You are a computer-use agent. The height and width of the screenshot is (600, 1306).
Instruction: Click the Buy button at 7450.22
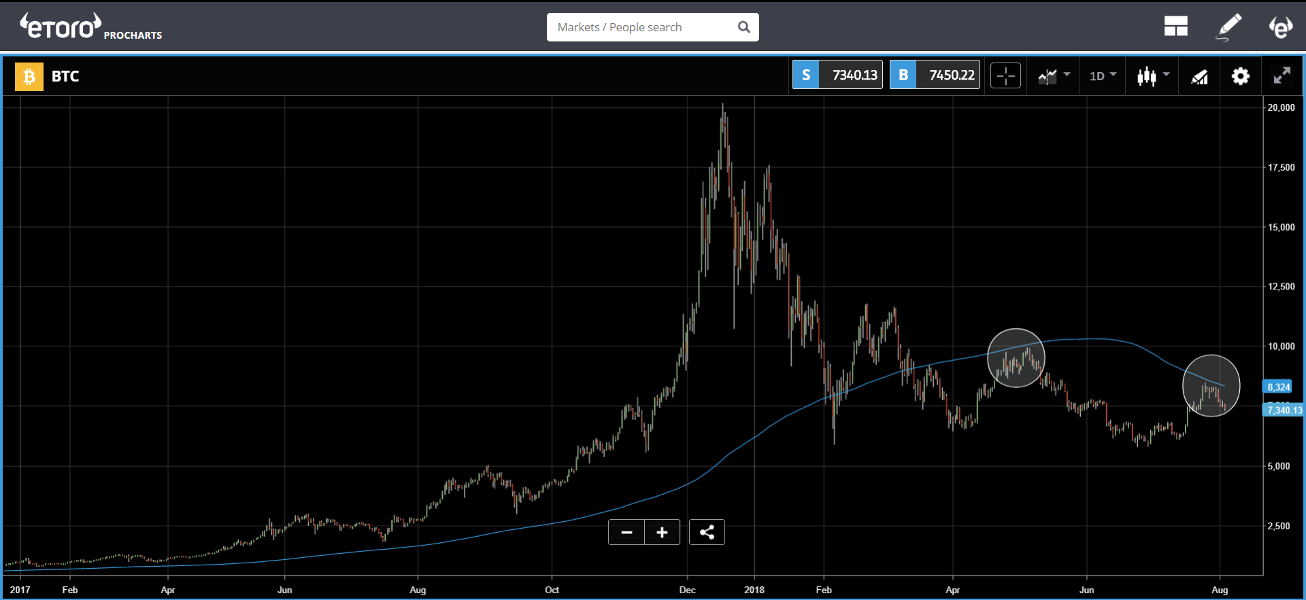tap(935, 75)
